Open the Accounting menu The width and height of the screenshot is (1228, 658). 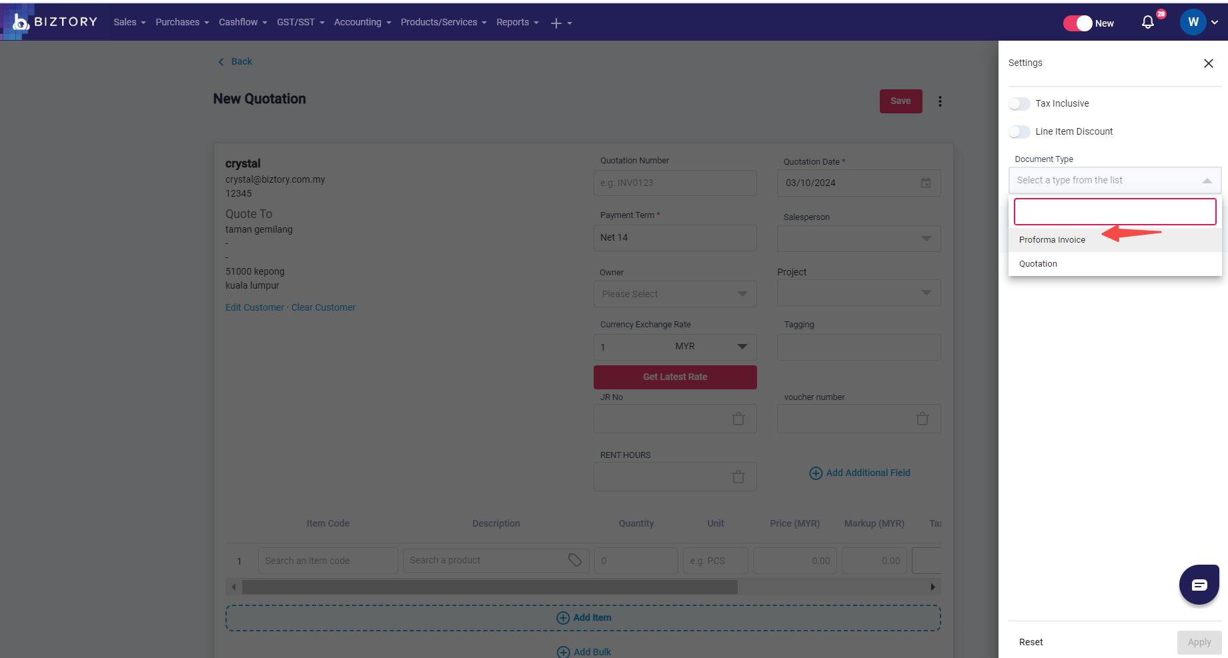tap(362, 23)
